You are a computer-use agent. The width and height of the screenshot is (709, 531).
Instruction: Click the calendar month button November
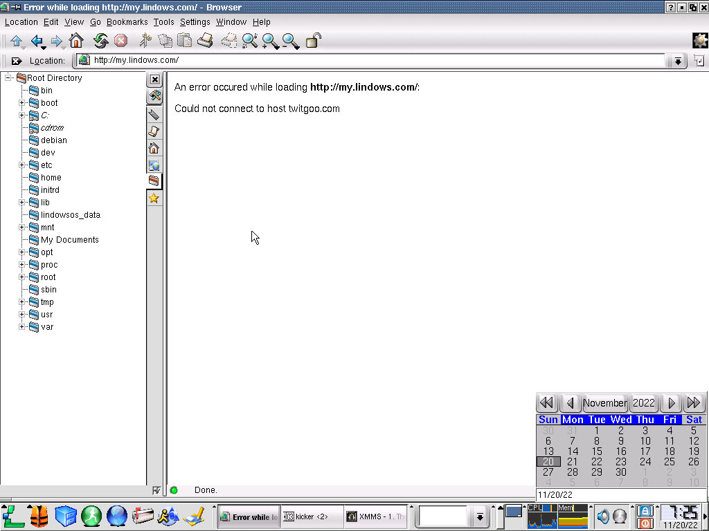pyautogui.click(x=604, y=403)
